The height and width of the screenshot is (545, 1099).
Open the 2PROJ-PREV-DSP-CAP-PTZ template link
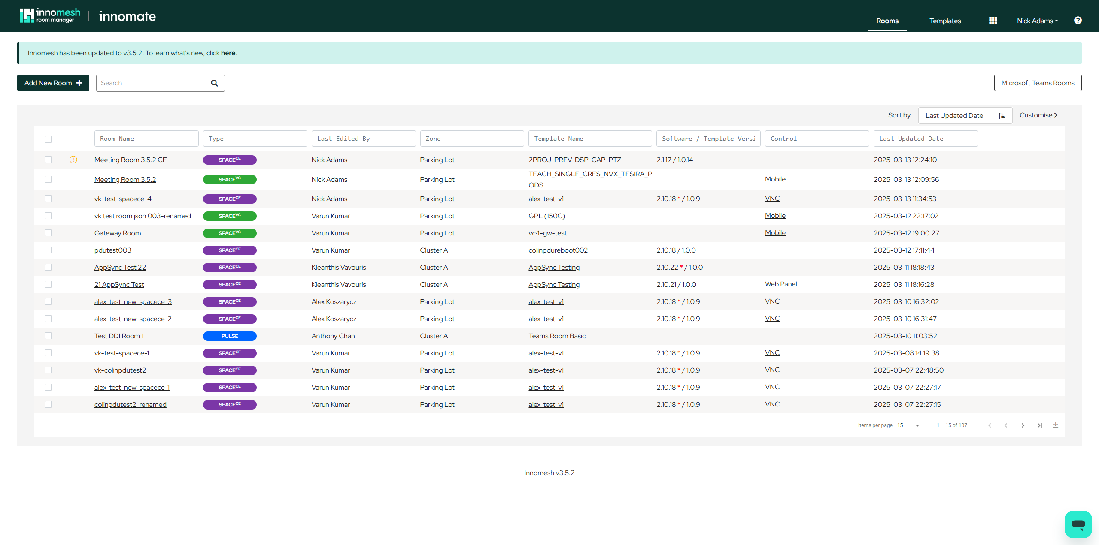click(574, 160)
